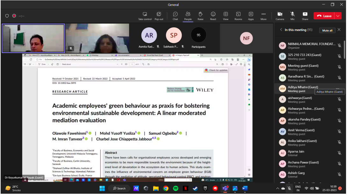Click Mute all participants button
The width and height of the screenshot is (347, 195).
327,31
